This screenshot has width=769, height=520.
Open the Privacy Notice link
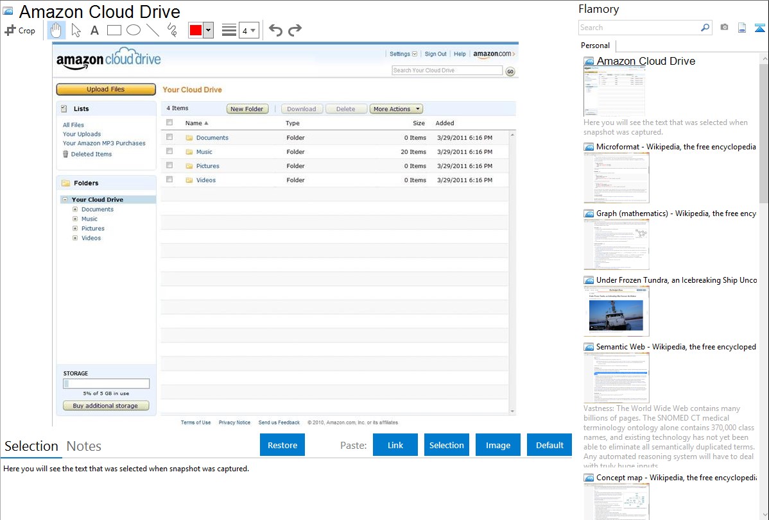coord(234,423)
